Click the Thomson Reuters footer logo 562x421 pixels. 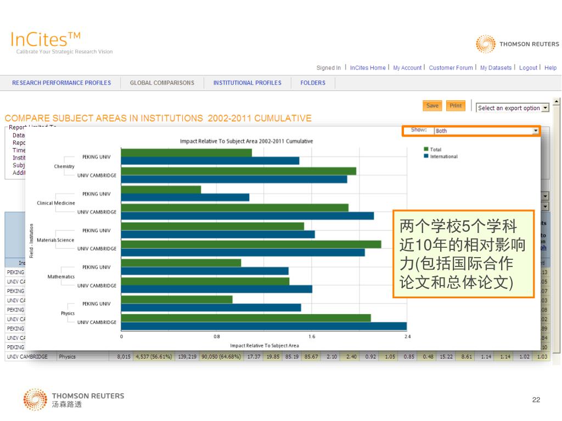(x=74, y=400)
